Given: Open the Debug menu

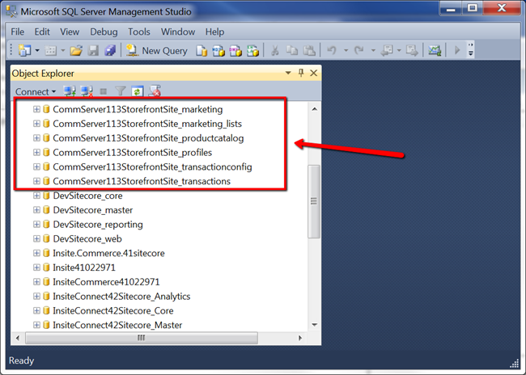Looking at the screenshot, I should click(x=104, y=32).
